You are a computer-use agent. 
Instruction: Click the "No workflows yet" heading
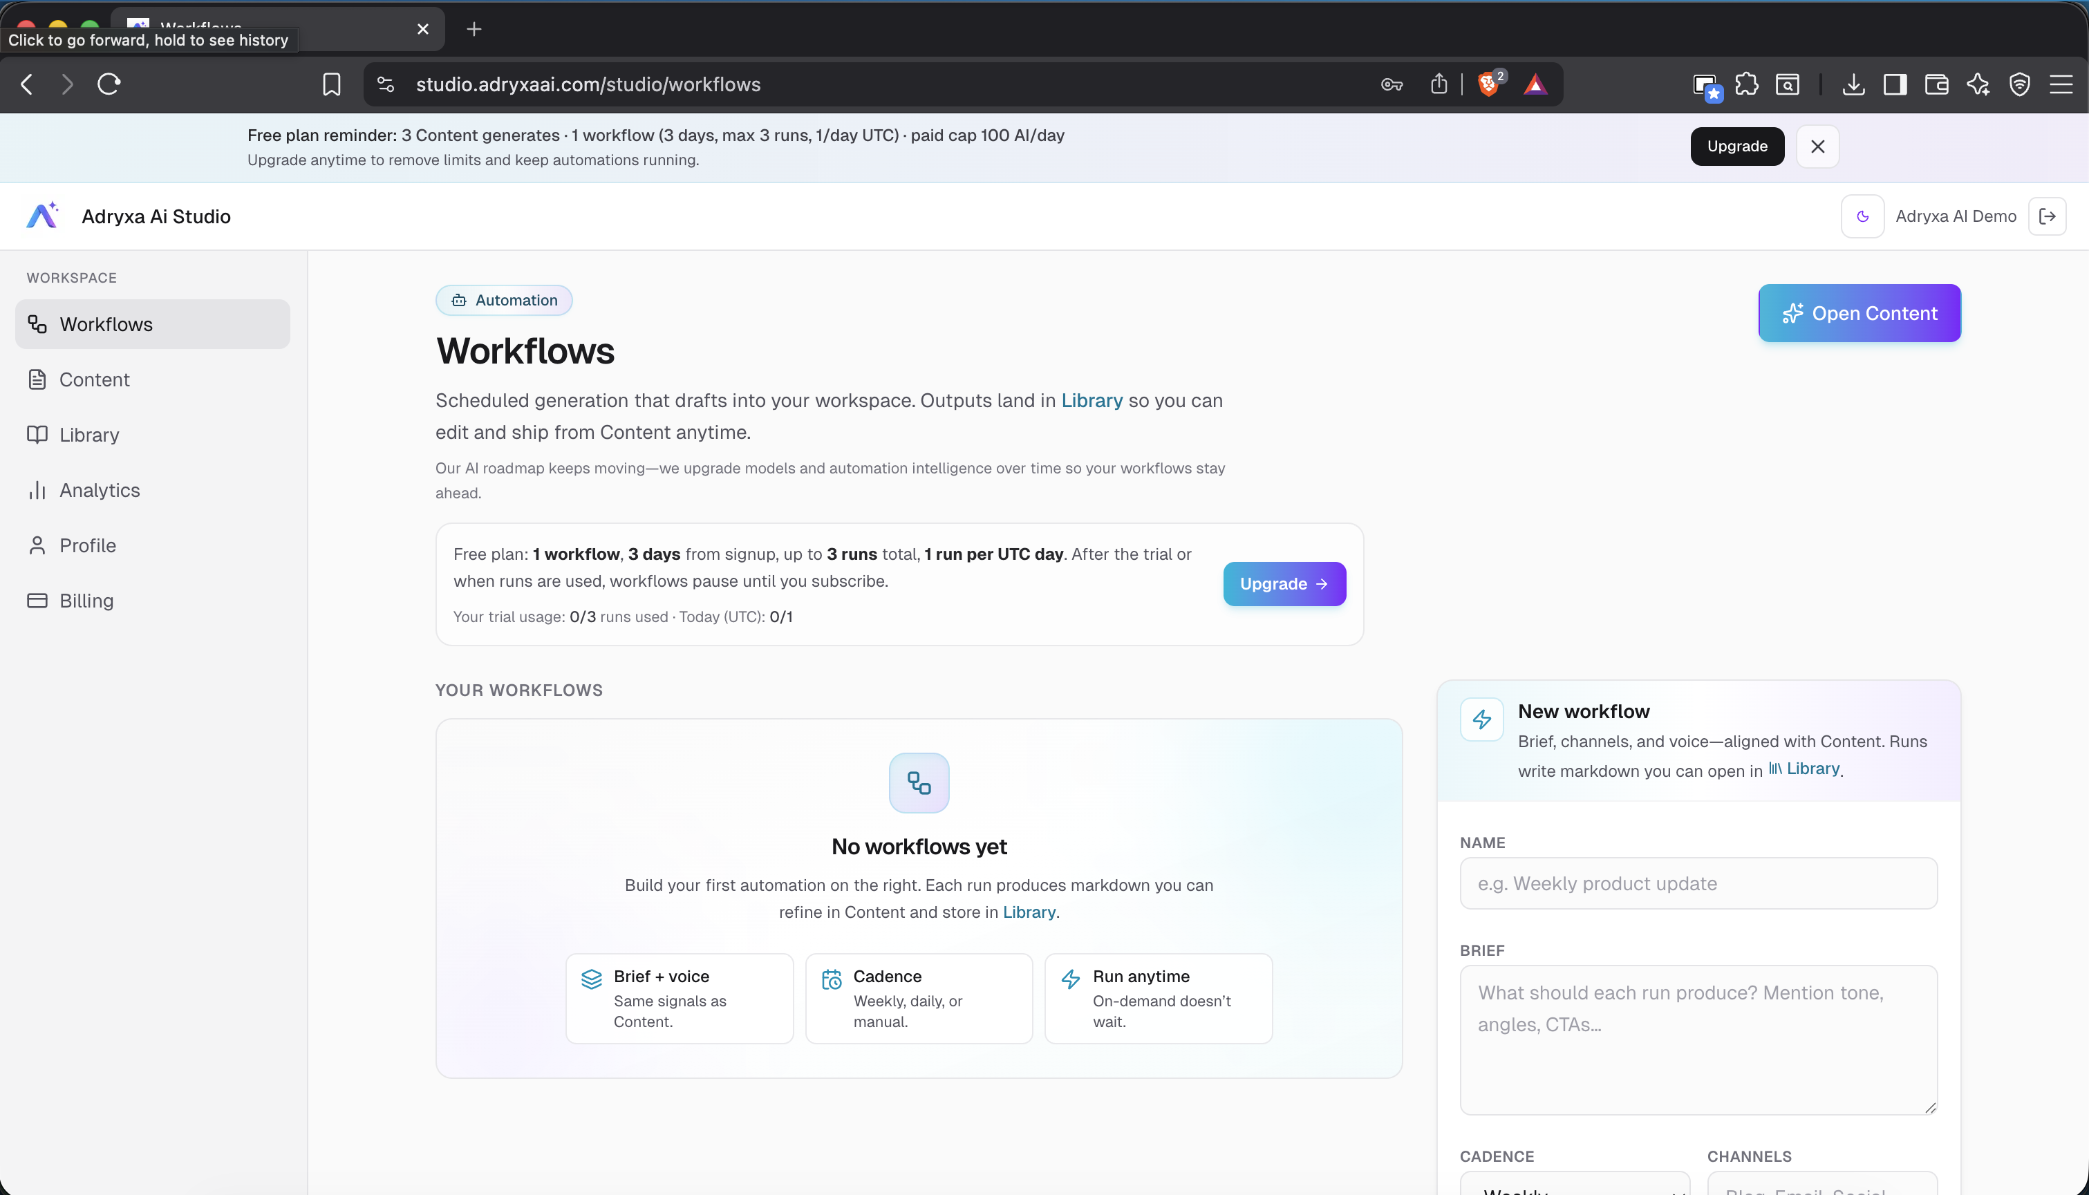(x=919, y=847)
